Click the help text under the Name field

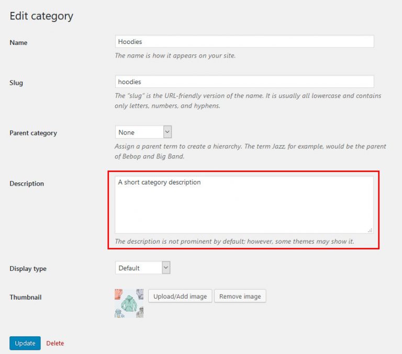point(175,55)
